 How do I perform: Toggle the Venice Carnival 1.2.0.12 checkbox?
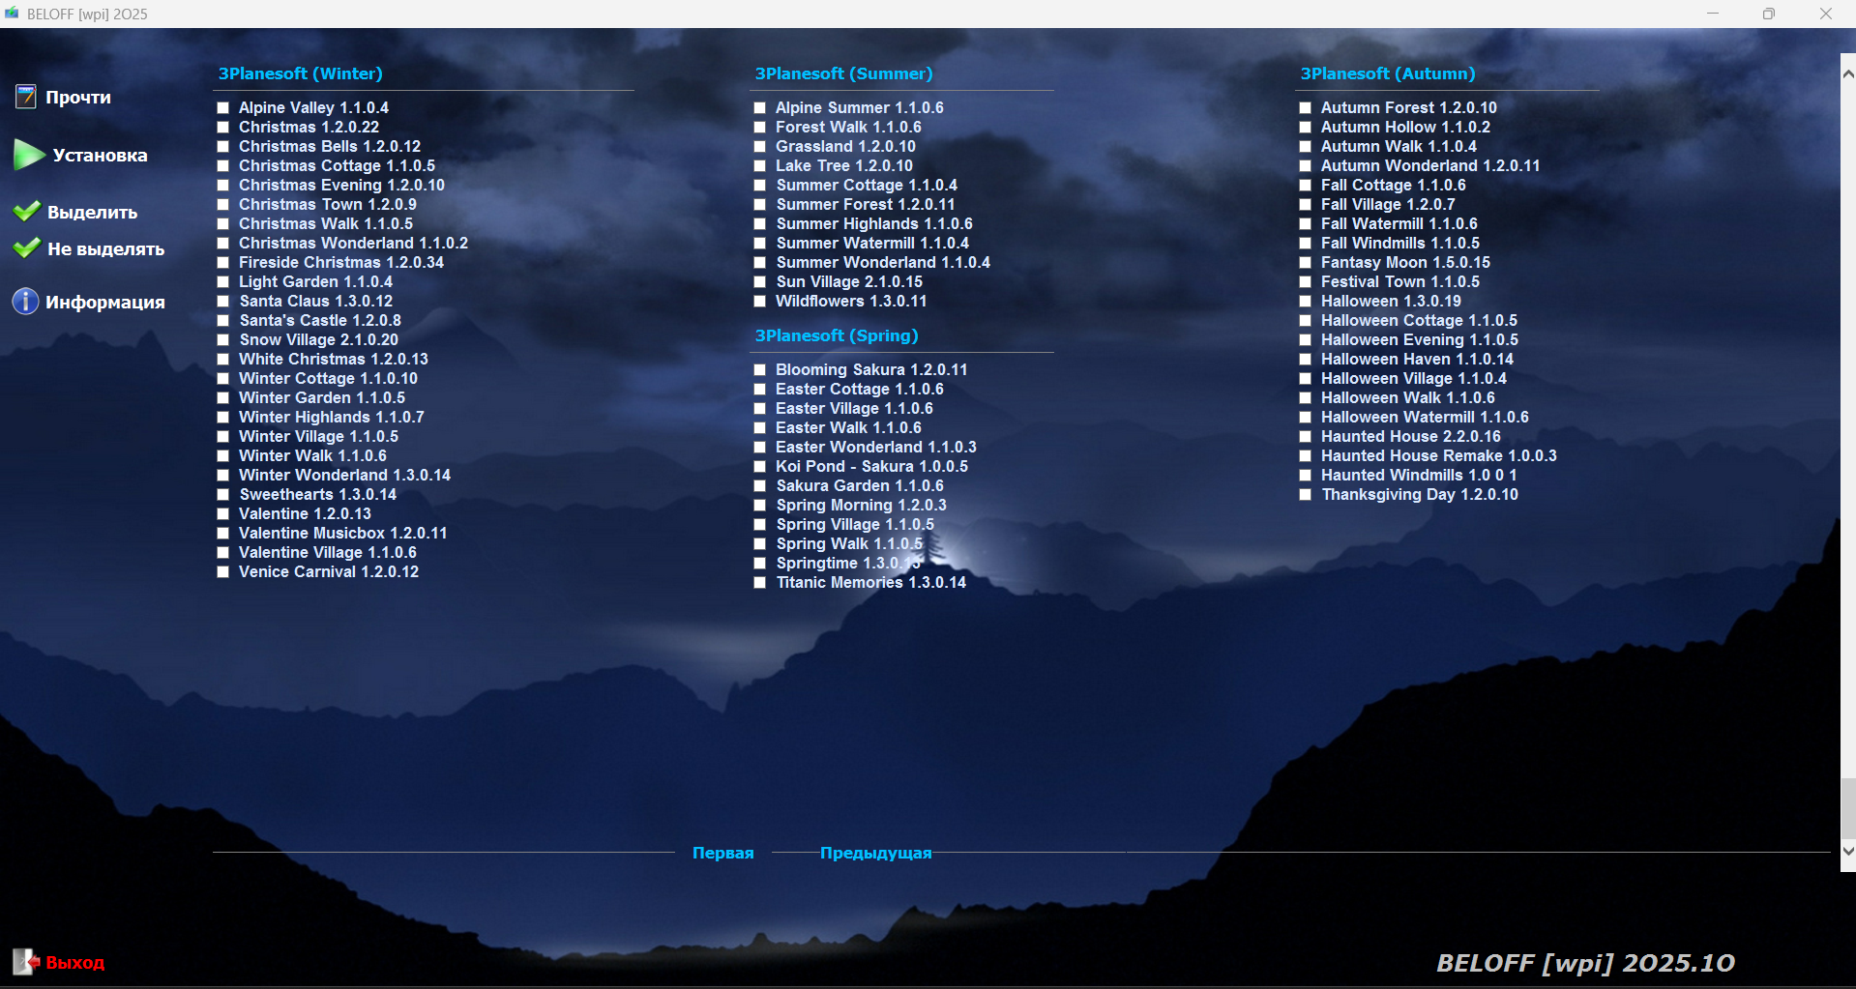pyautogui.click(x=223, y=572)
